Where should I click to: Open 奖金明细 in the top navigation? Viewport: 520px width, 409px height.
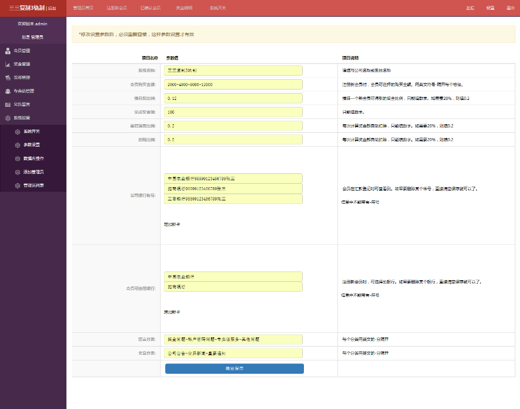(184, 8)
